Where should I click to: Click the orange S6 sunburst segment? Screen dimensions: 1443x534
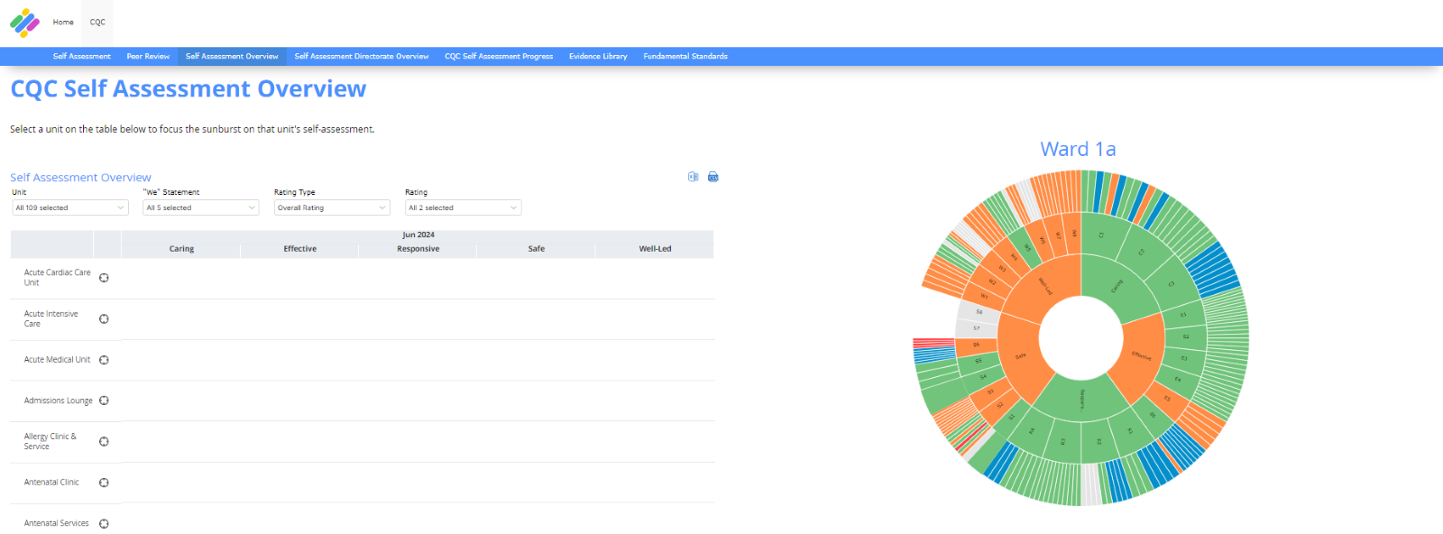click(x=976, y=345)
